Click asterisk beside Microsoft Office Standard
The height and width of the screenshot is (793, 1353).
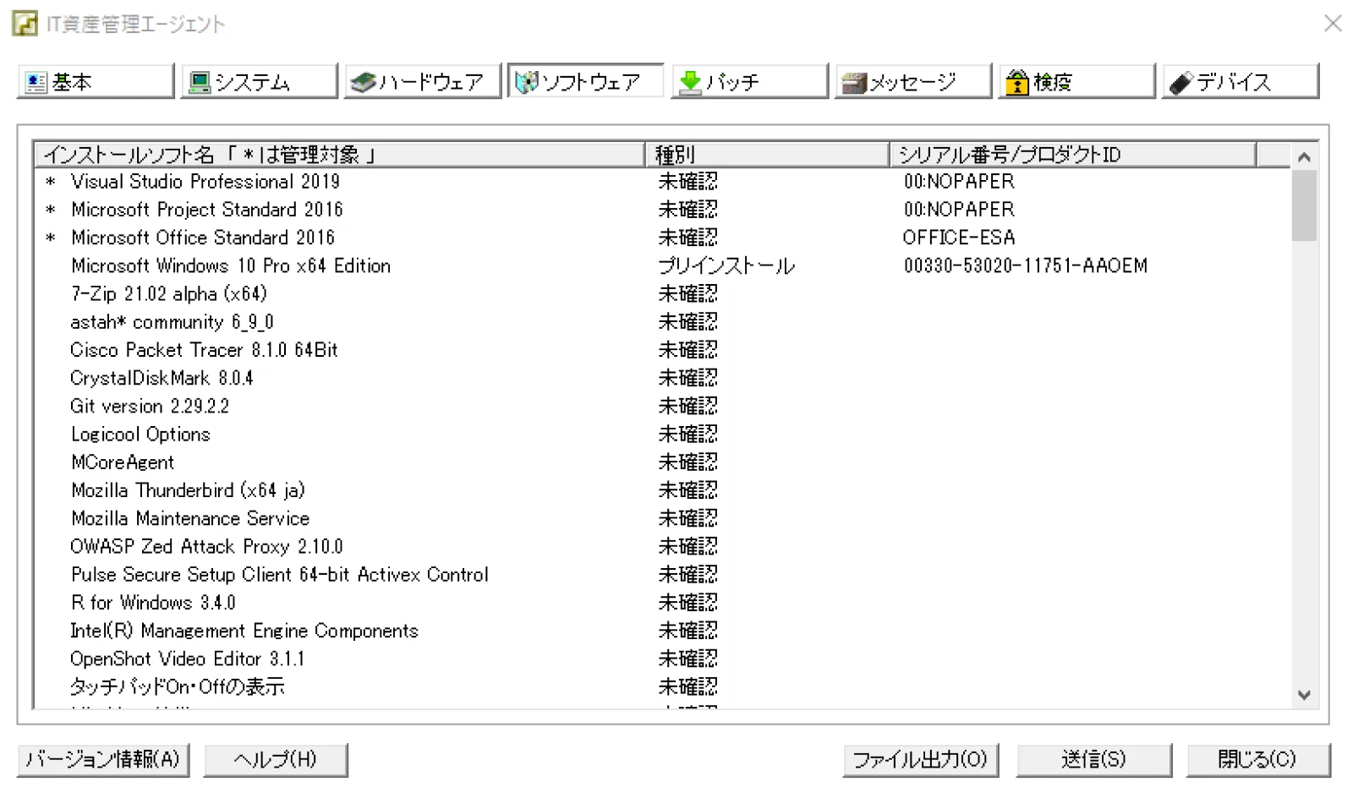51,238
